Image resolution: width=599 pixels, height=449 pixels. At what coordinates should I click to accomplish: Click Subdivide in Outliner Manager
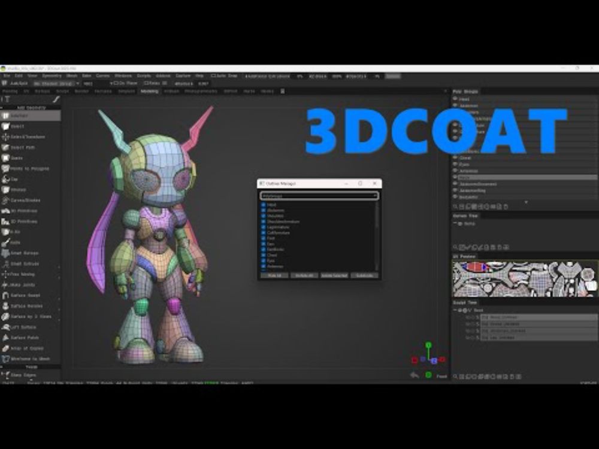[364, 275]
